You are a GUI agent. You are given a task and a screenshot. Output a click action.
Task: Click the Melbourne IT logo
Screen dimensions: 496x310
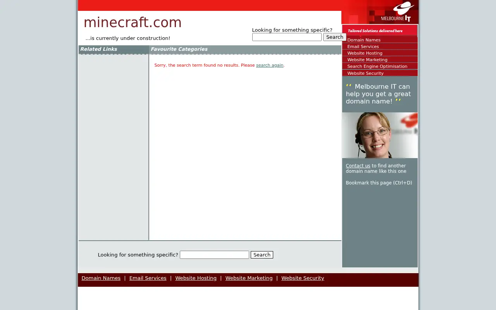(398, 12)
